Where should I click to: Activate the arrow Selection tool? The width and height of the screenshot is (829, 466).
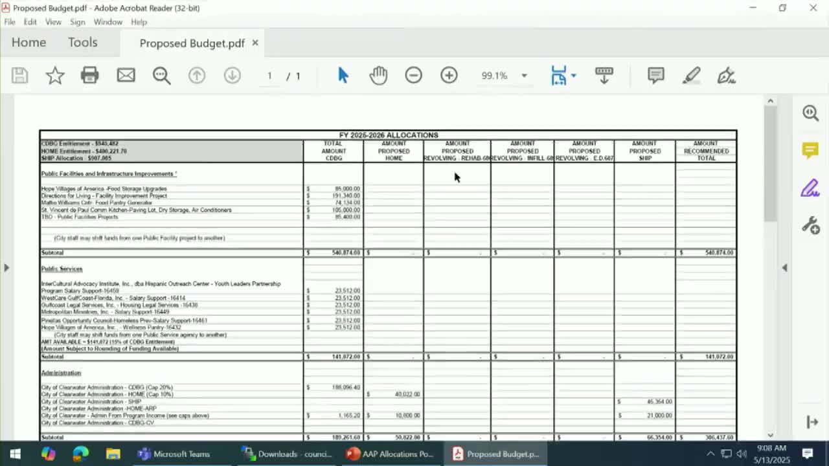(x=343, y=76)
